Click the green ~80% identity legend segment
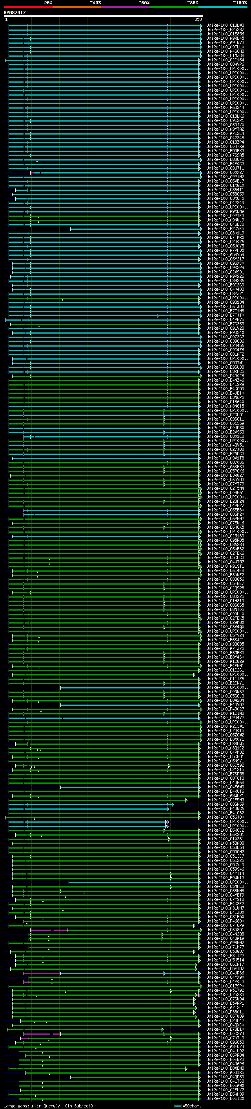 [174, 7]
